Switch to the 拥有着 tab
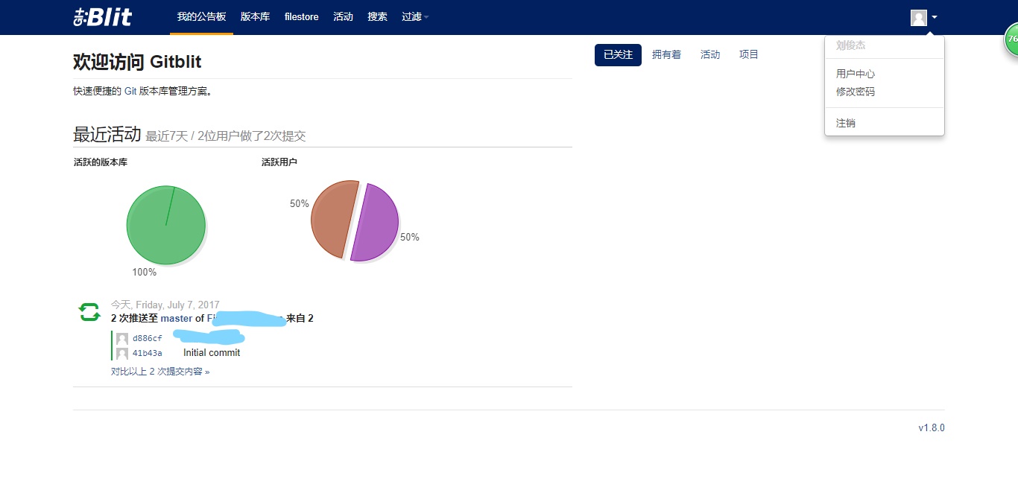The width and height of the screenshot is (1018, 493). point(666,54)
